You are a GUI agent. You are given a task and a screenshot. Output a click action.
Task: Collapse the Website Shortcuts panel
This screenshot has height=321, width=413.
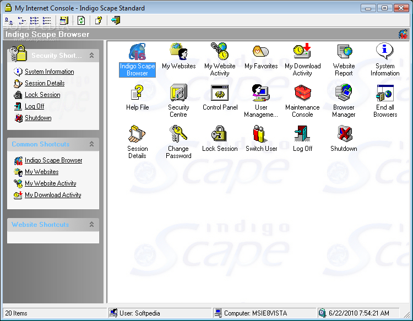[91, 224]
